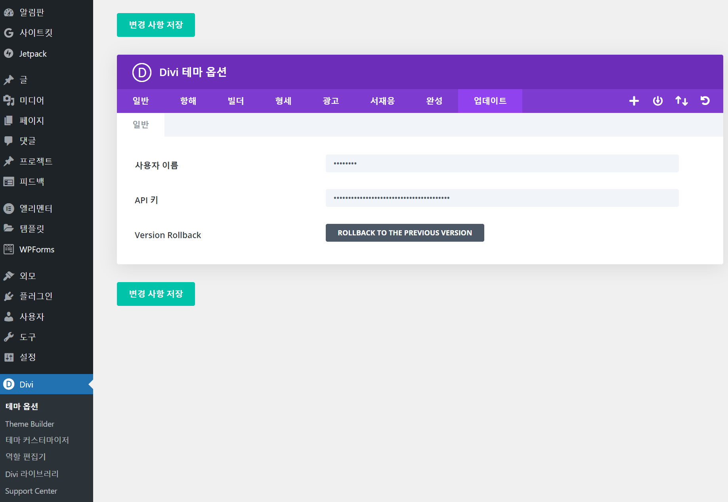The width and height of the screenshot is (728, 502).
Task: Click the 페이지 pages icon
Action: 9,120
